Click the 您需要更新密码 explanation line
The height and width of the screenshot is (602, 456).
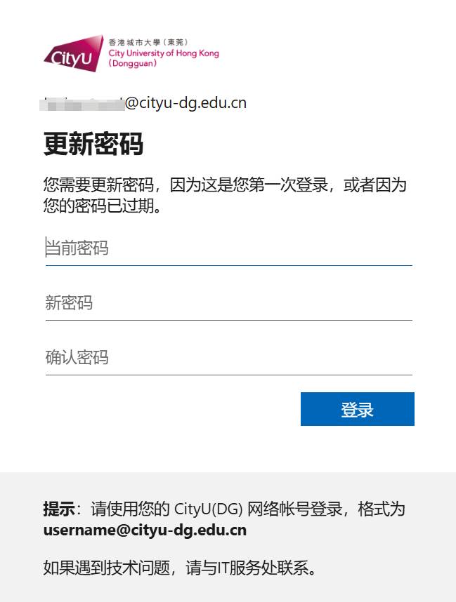point(225,185)
